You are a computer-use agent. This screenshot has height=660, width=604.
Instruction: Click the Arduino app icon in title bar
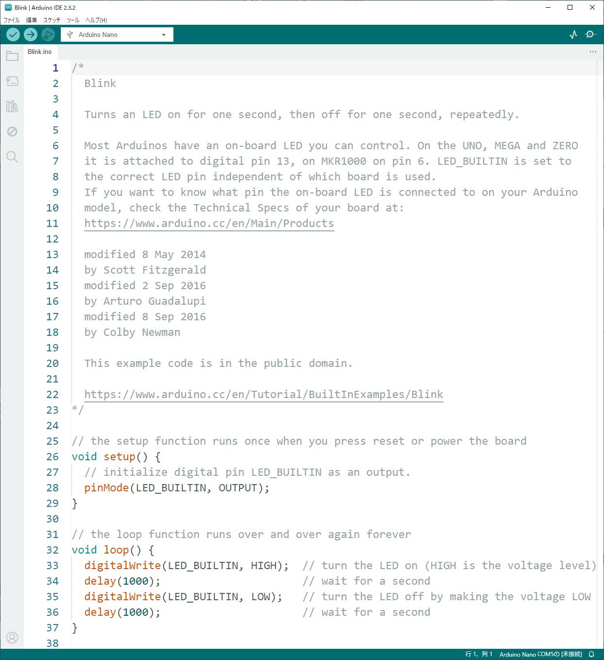click(8, 7)
